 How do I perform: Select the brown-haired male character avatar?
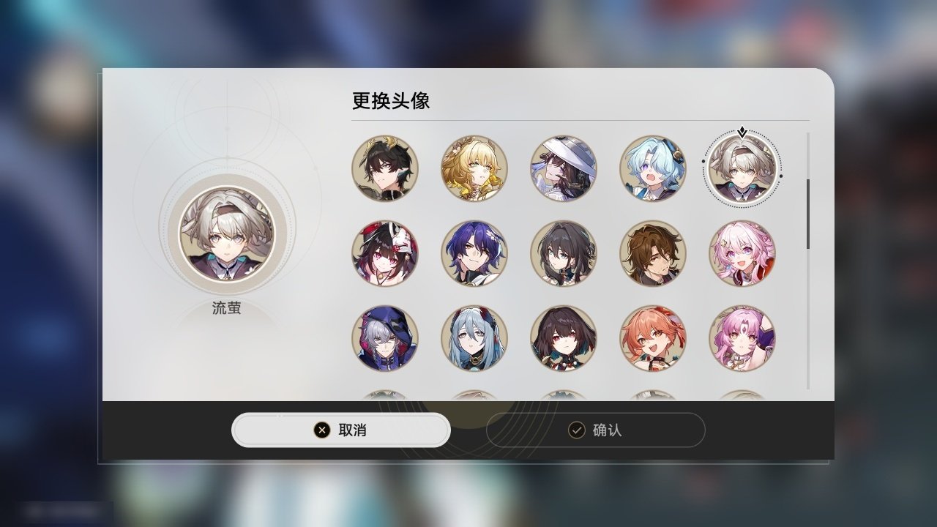pos(653,253)
